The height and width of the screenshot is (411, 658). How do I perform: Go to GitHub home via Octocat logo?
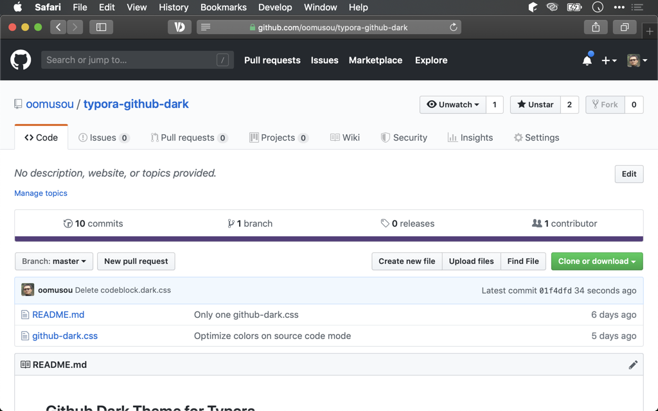(21, 60)
